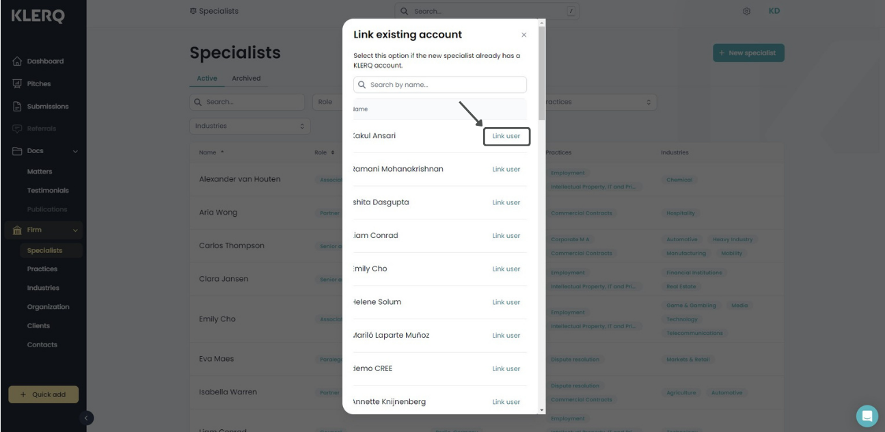Click the New specialist button
Screen dimensions: 885x432
tap(748, 53)
